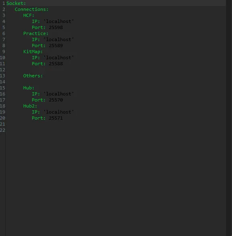Place cursor on 'Others:' key
Screen dimensions: 232x236
click(33, 76)
